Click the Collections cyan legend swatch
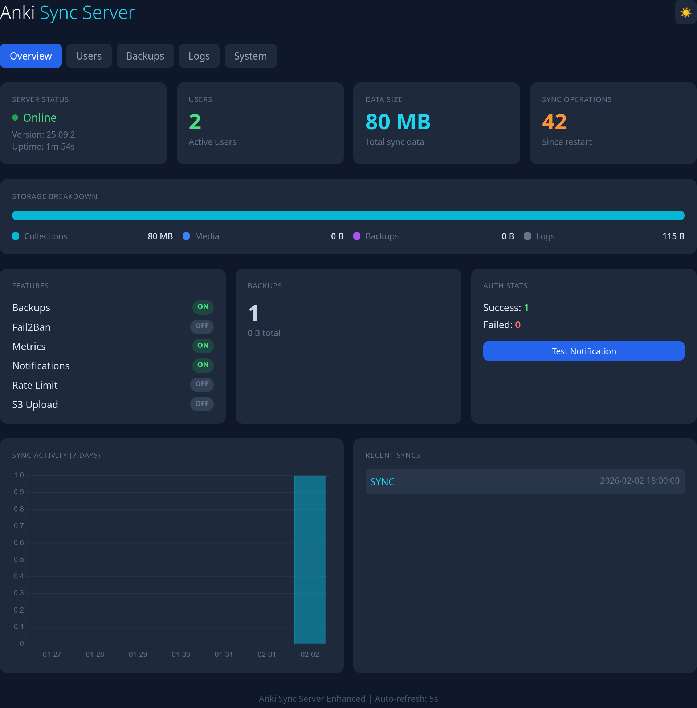The width and height of the screenshot is (697, 708). click(15, 236)
